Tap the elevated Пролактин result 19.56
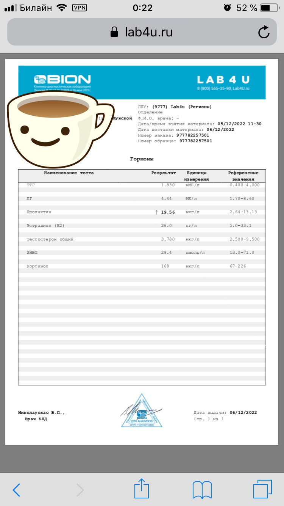 click(168, 212)
